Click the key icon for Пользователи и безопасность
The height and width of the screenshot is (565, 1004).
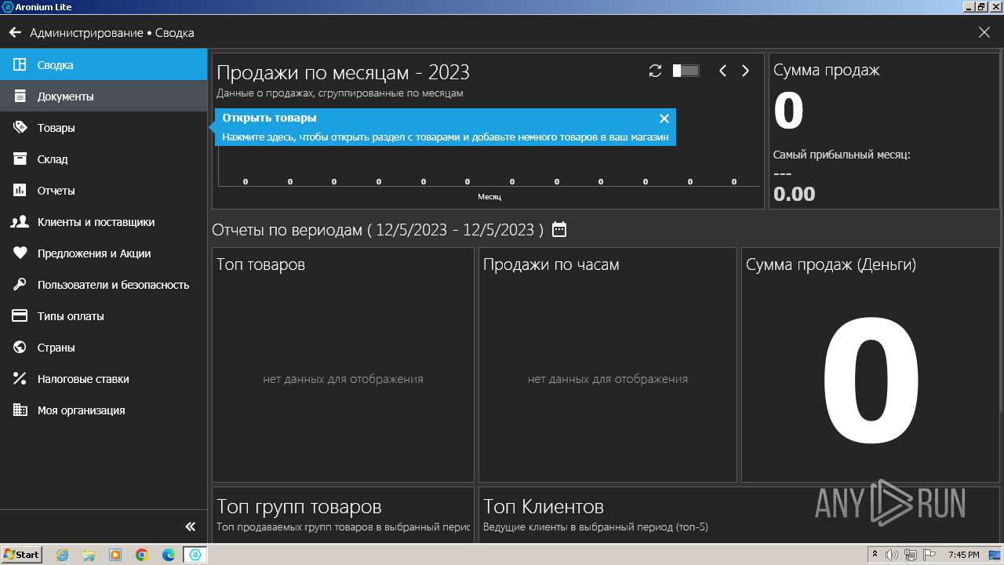pyautogui.click(x=20, y=285)
